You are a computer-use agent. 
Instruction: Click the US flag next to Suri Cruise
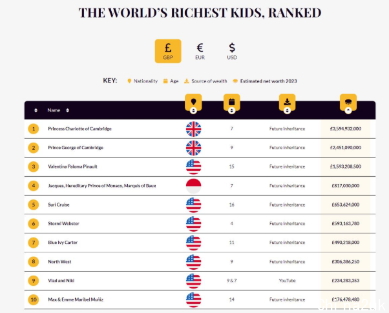pos(193,205)
